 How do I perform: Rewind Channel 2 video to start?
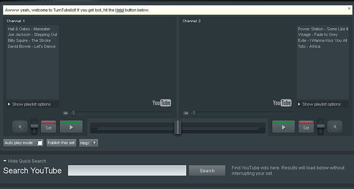186,113
